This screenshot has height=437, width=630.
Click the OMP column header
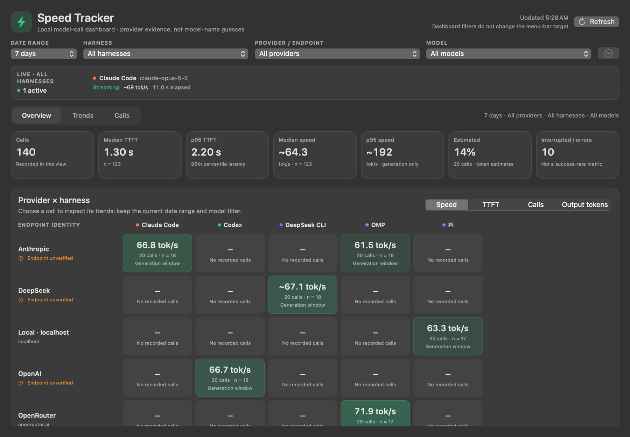[x=375, y=225]
